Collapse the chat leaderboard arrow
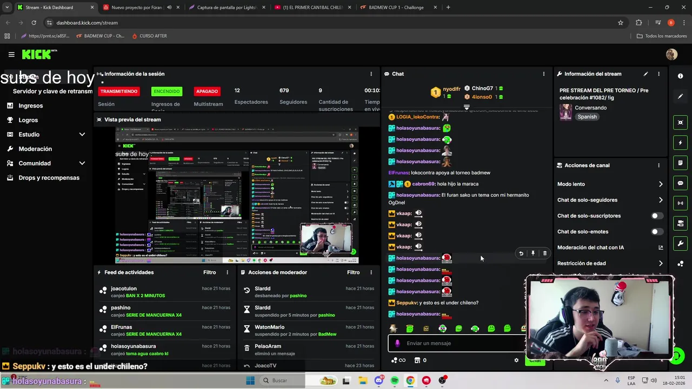692x389 pixels. pyautogui.click(x=467, y=108)
